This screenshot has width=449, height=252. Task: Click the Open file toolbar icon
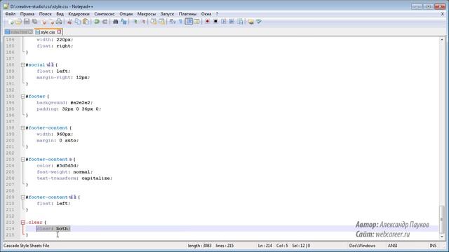click(x=19, y=22)
